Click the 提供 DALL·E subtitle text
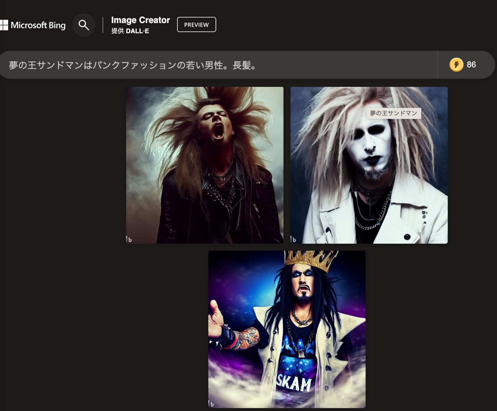 (130, 31)
